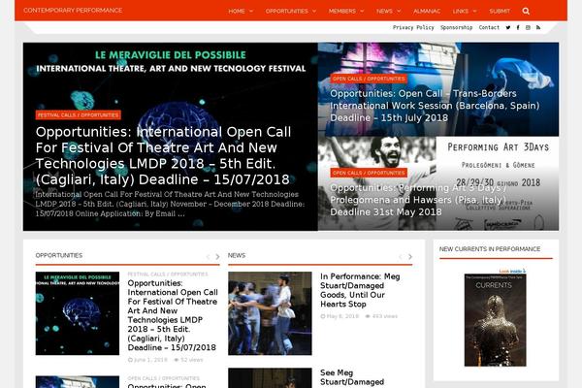The width and height of the screenshot is (582, 388).
Task: Open the Performing Art 3 Days Pisa article
Action: pyautogui.click(x=418, y=200)
